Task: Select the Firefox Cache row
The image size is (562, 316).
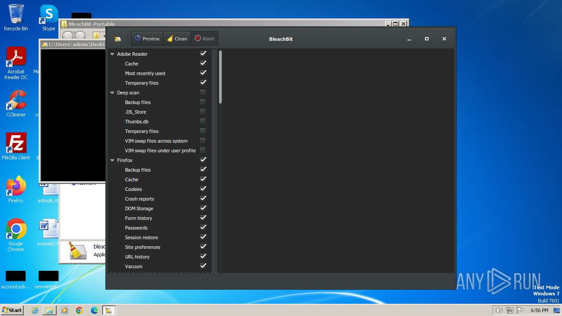Action: tap(159, 180)
